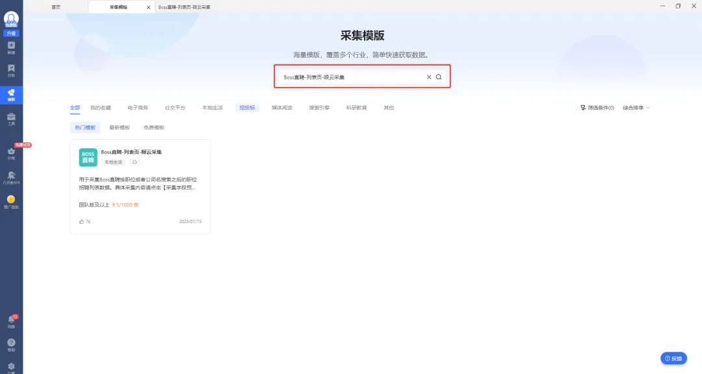Open 任务 (Tasks) in the left sidebar
The image size is (702, 374).
pos(11,70)
